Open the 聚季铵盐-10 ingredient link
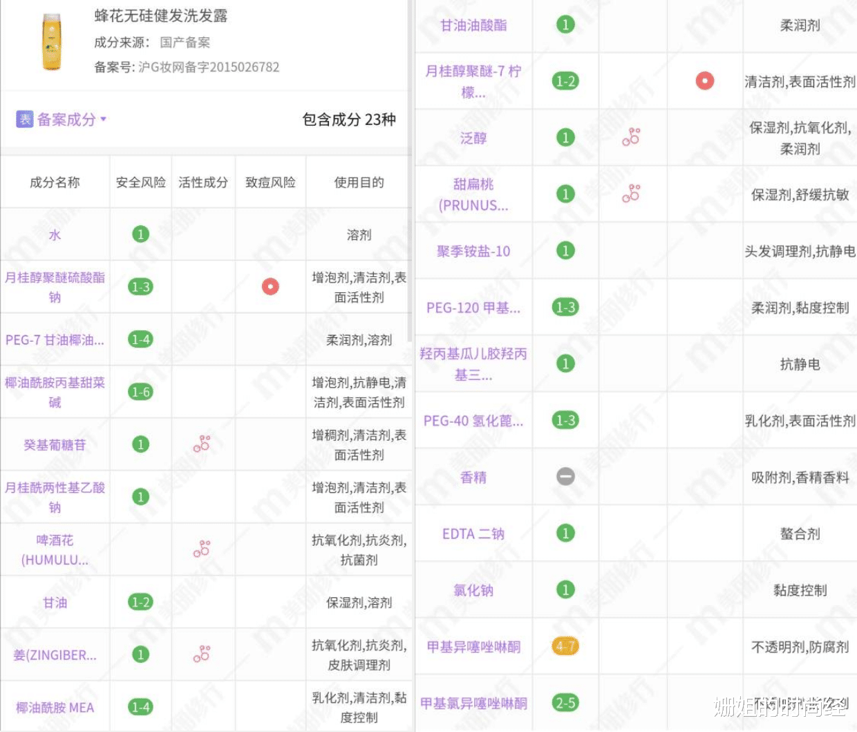The image size is (857, 732). tap(473, 251)
